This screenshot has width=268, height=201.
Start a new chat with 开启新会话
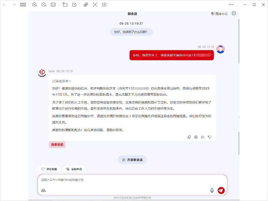[132, 160]
